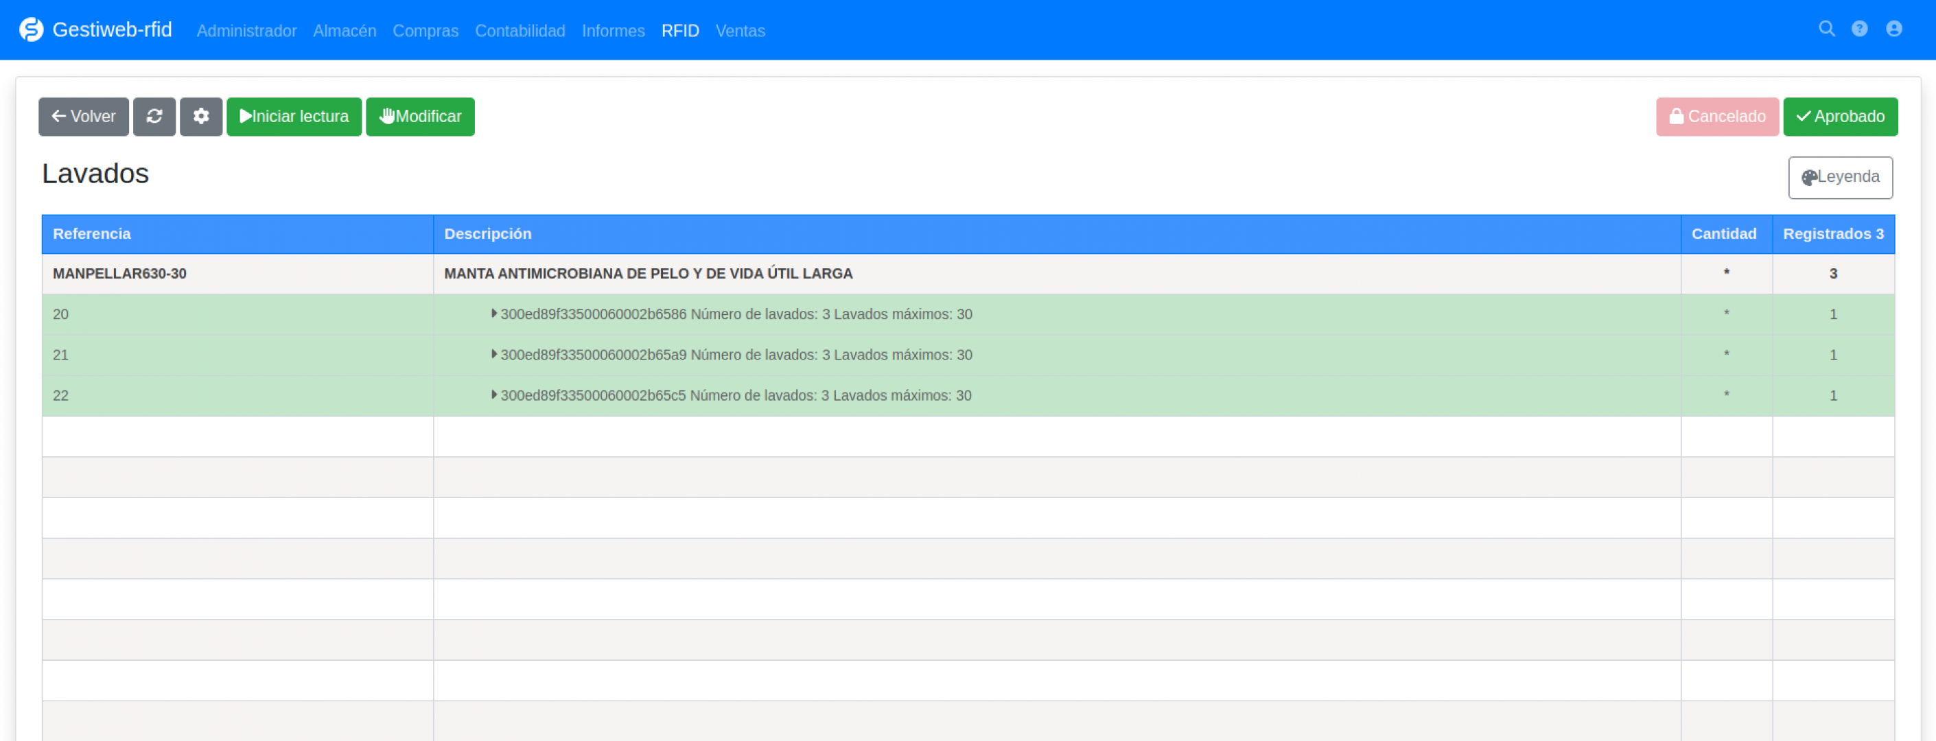Select reference cell 22
Viewport: 1936px width, 741px height.
237,395
